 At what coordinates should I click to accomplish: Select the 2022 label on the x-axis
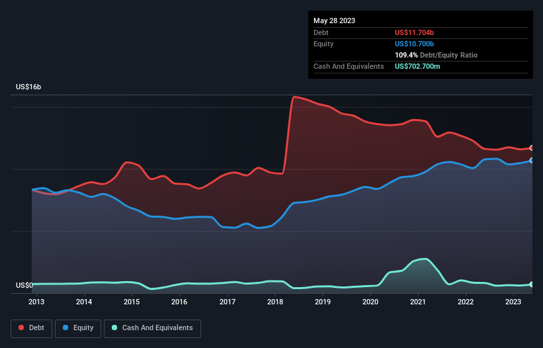click(466, 302)
